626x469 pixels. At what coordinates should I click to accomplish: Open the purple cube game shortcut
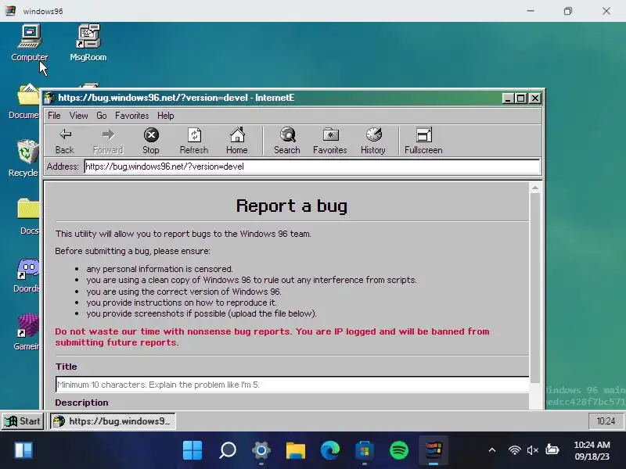click(x=27, y=331)
